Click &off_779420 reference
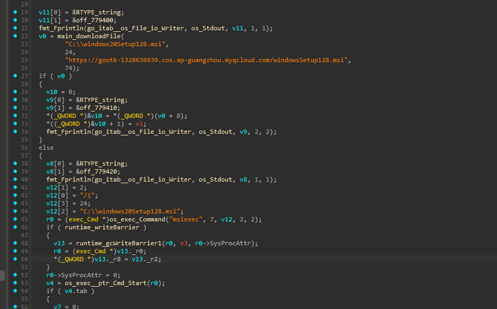Image resolution: width=497 pixels, height=309 pixels. 98,171
